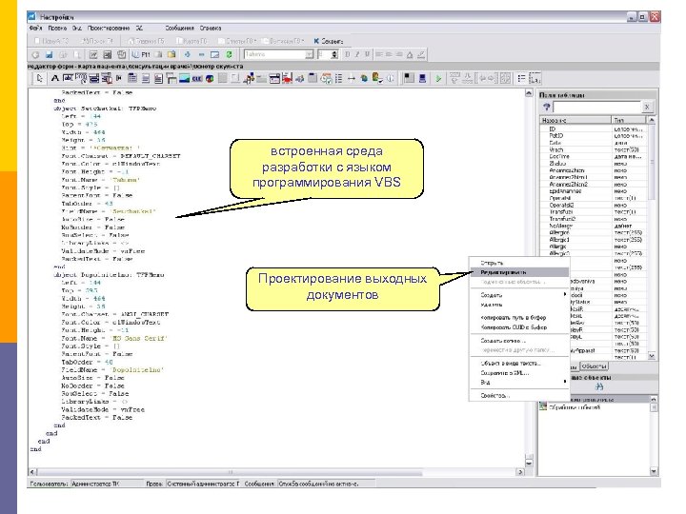Choose 'Копировать путь в буфер' menu entry
The image size is (686, 514).
coord(518,318)
